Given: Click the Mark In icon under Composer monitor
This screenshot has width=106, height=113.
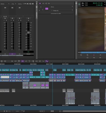Looking at the screenshot, I should [x=81, y=55].
